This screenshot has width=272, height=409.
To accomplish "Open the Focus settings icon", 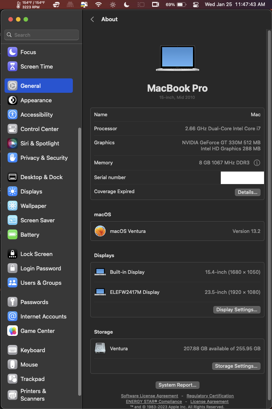I will [12, 52].
